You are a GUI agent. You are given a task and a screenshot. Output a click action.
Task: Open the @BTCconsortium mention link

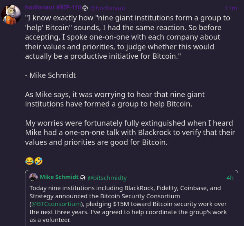tap(56, 204)
